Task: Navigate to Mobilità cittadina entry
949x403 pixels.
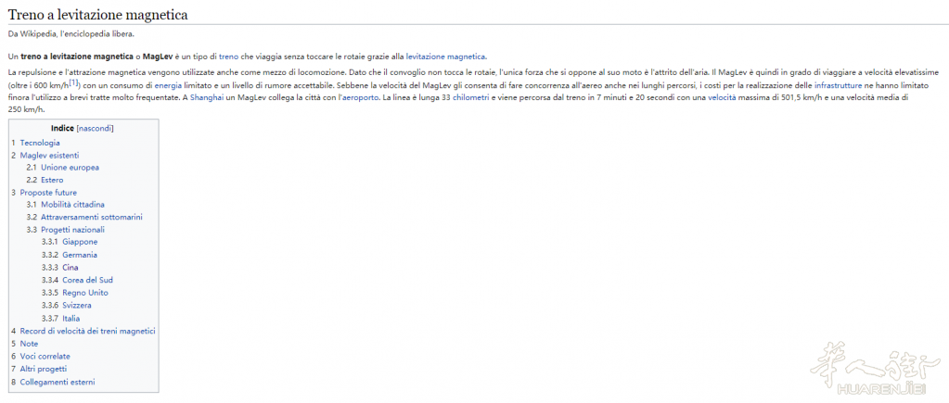Action: coord(72,204)
